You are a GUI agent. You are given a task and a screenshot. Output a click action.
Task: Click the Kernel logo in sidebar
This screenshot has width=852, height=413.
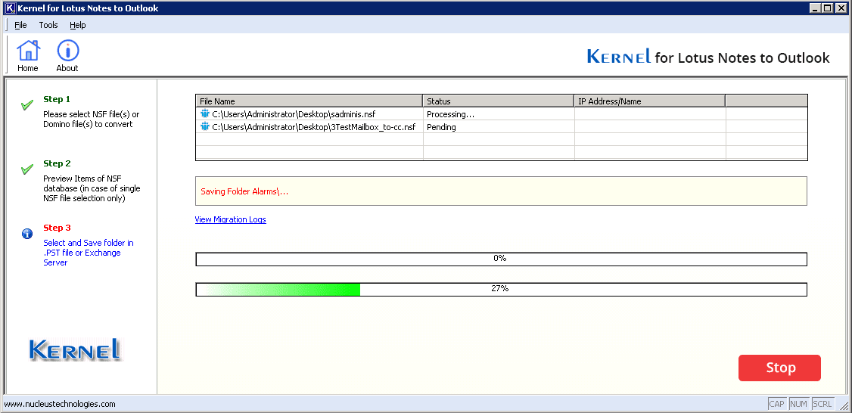point(75,349)
